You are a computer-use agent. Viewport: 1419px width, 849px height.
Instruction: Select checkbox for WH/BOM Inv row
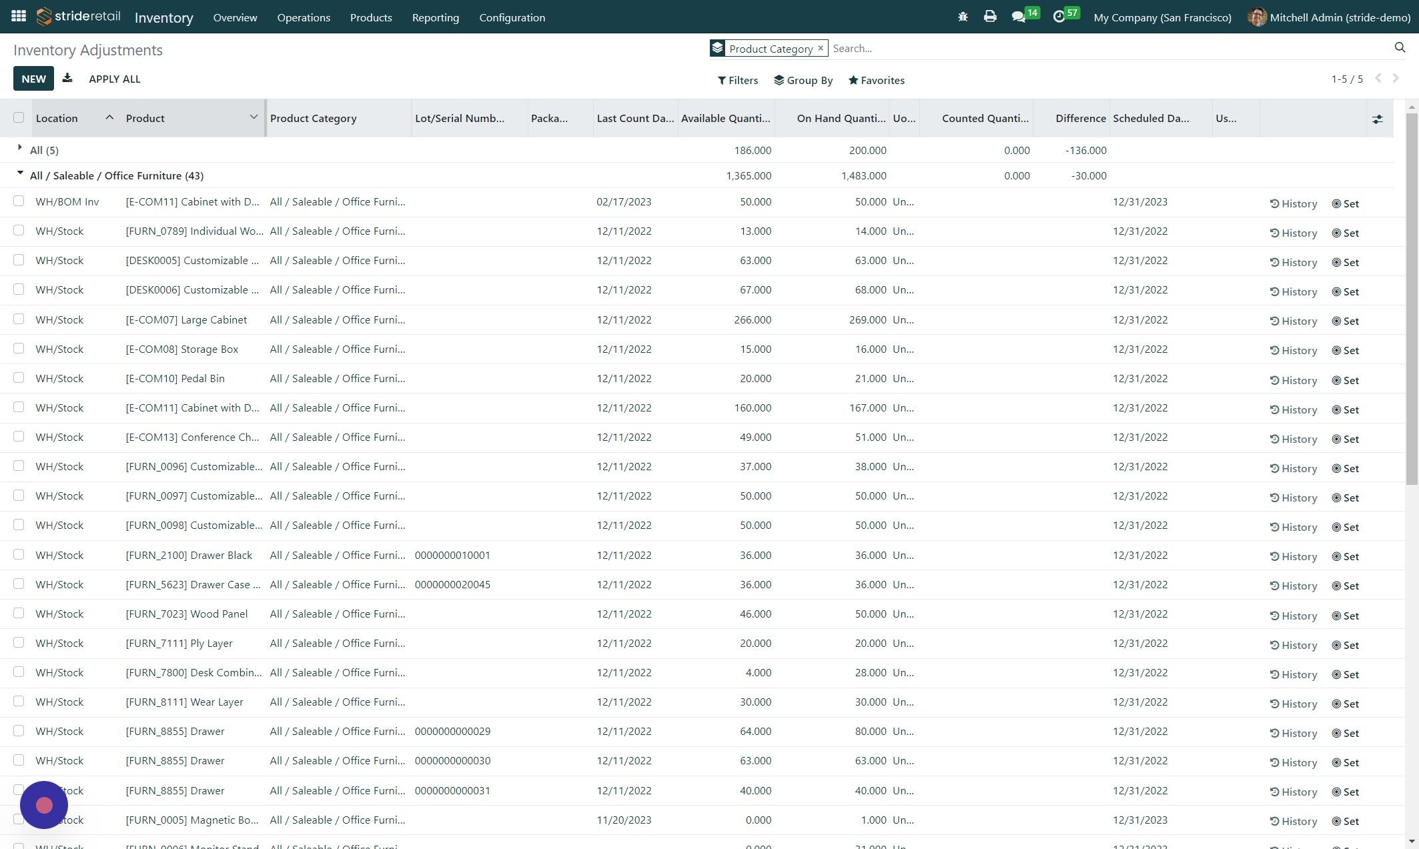click(x=19, y=201)
